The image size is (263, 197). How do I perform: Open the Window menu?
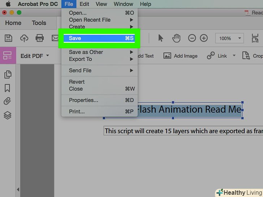coord(124,4)
